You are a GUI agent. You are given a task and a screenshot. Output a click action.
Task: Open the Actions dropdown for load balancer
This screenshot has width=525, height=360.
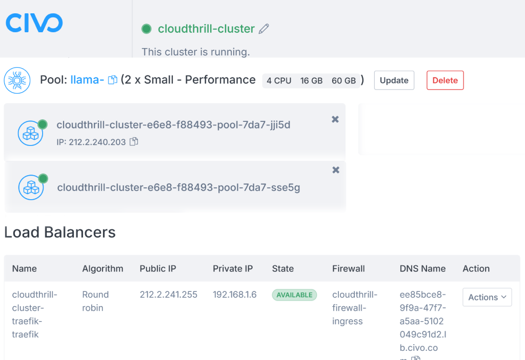[487, 297]
